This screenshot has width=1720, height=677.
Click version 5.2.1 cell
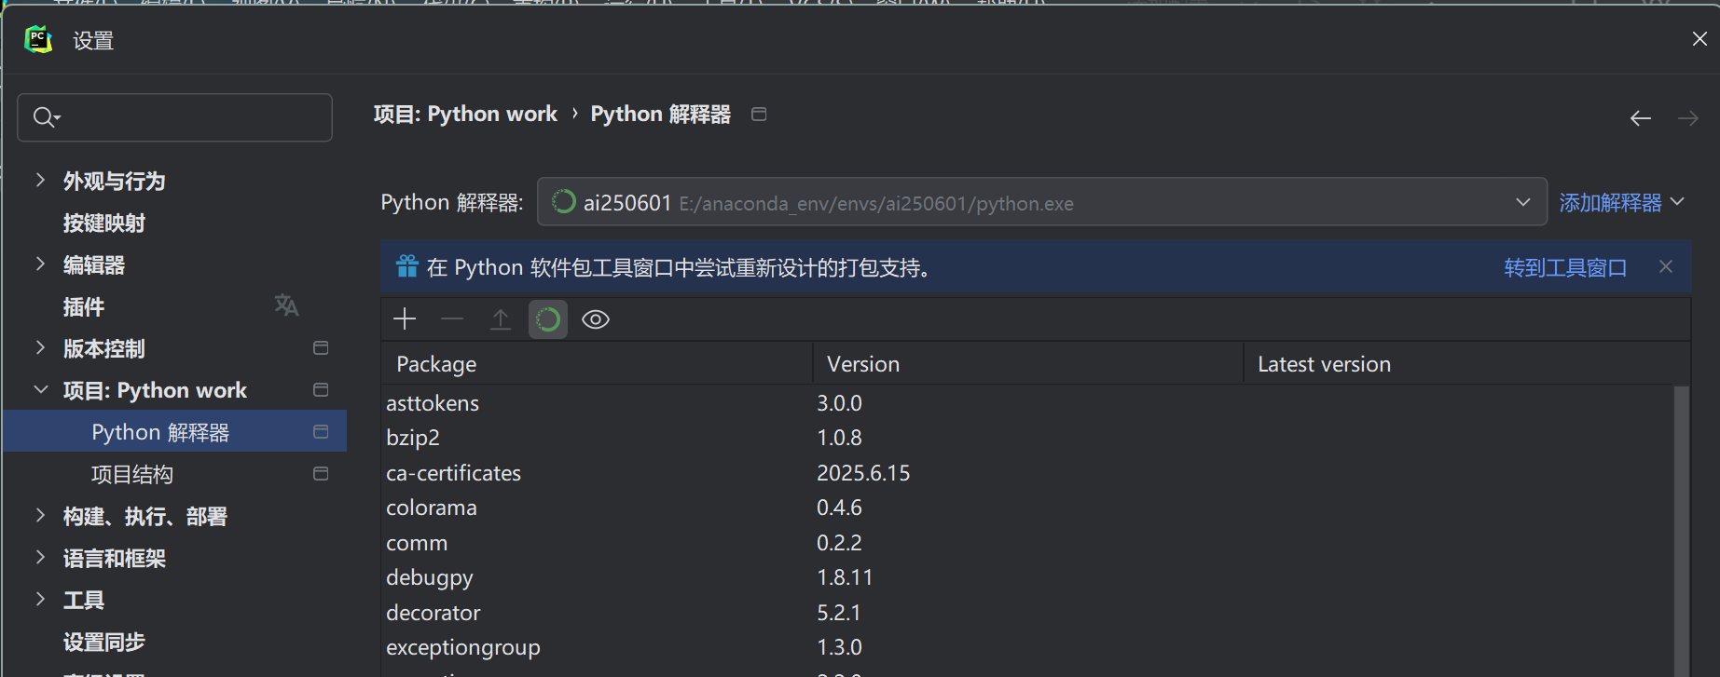[x=839, y=613]
